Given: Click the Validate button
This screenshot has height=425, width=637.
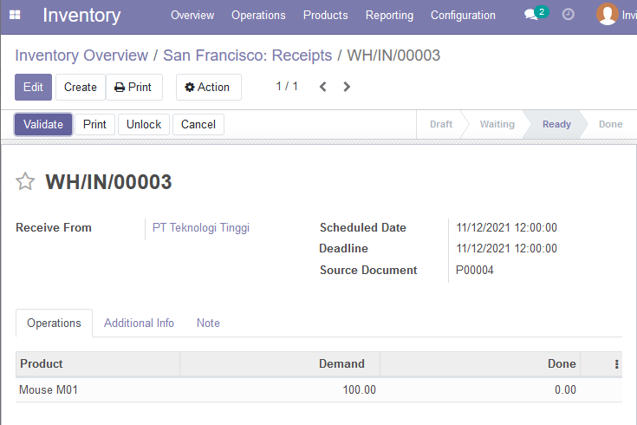Looking at the screenshot, I should point(43,124).
